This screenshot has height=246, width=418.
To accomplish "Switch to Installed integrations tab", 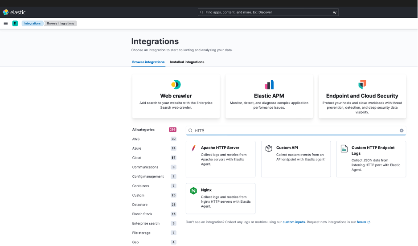I will tap(187, 62).
